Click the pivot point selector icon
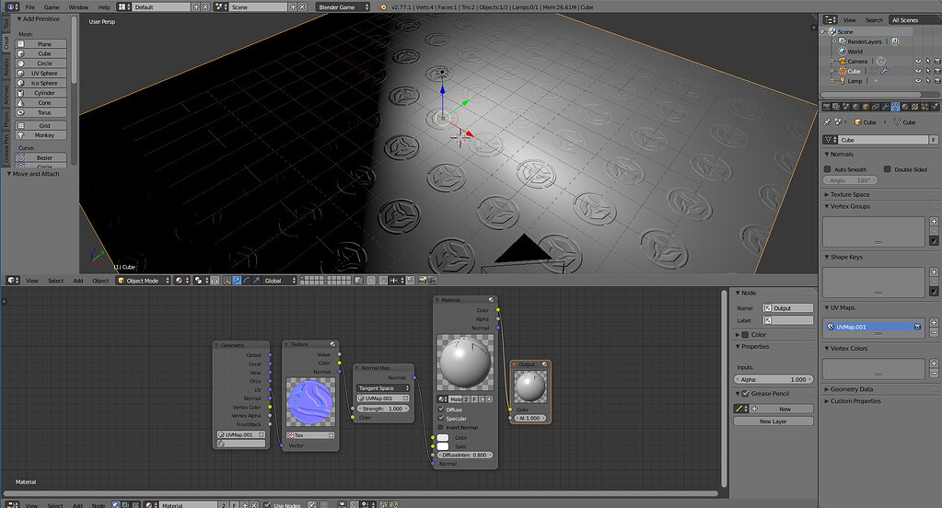 coord(201,281)
